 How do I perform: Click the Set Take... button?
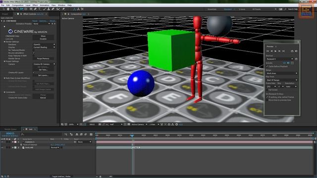pos(43,70)
